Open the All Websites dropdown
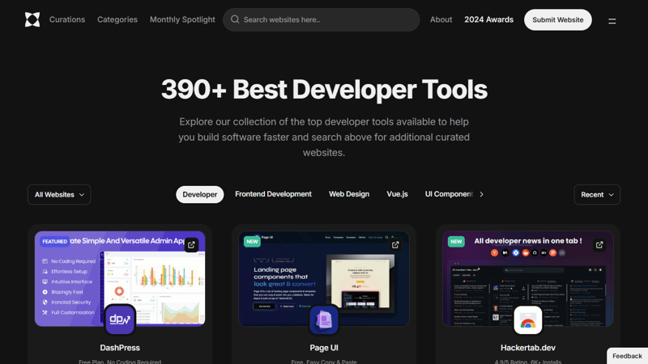This screenshot has width=648, height=364. click(59, 194)
